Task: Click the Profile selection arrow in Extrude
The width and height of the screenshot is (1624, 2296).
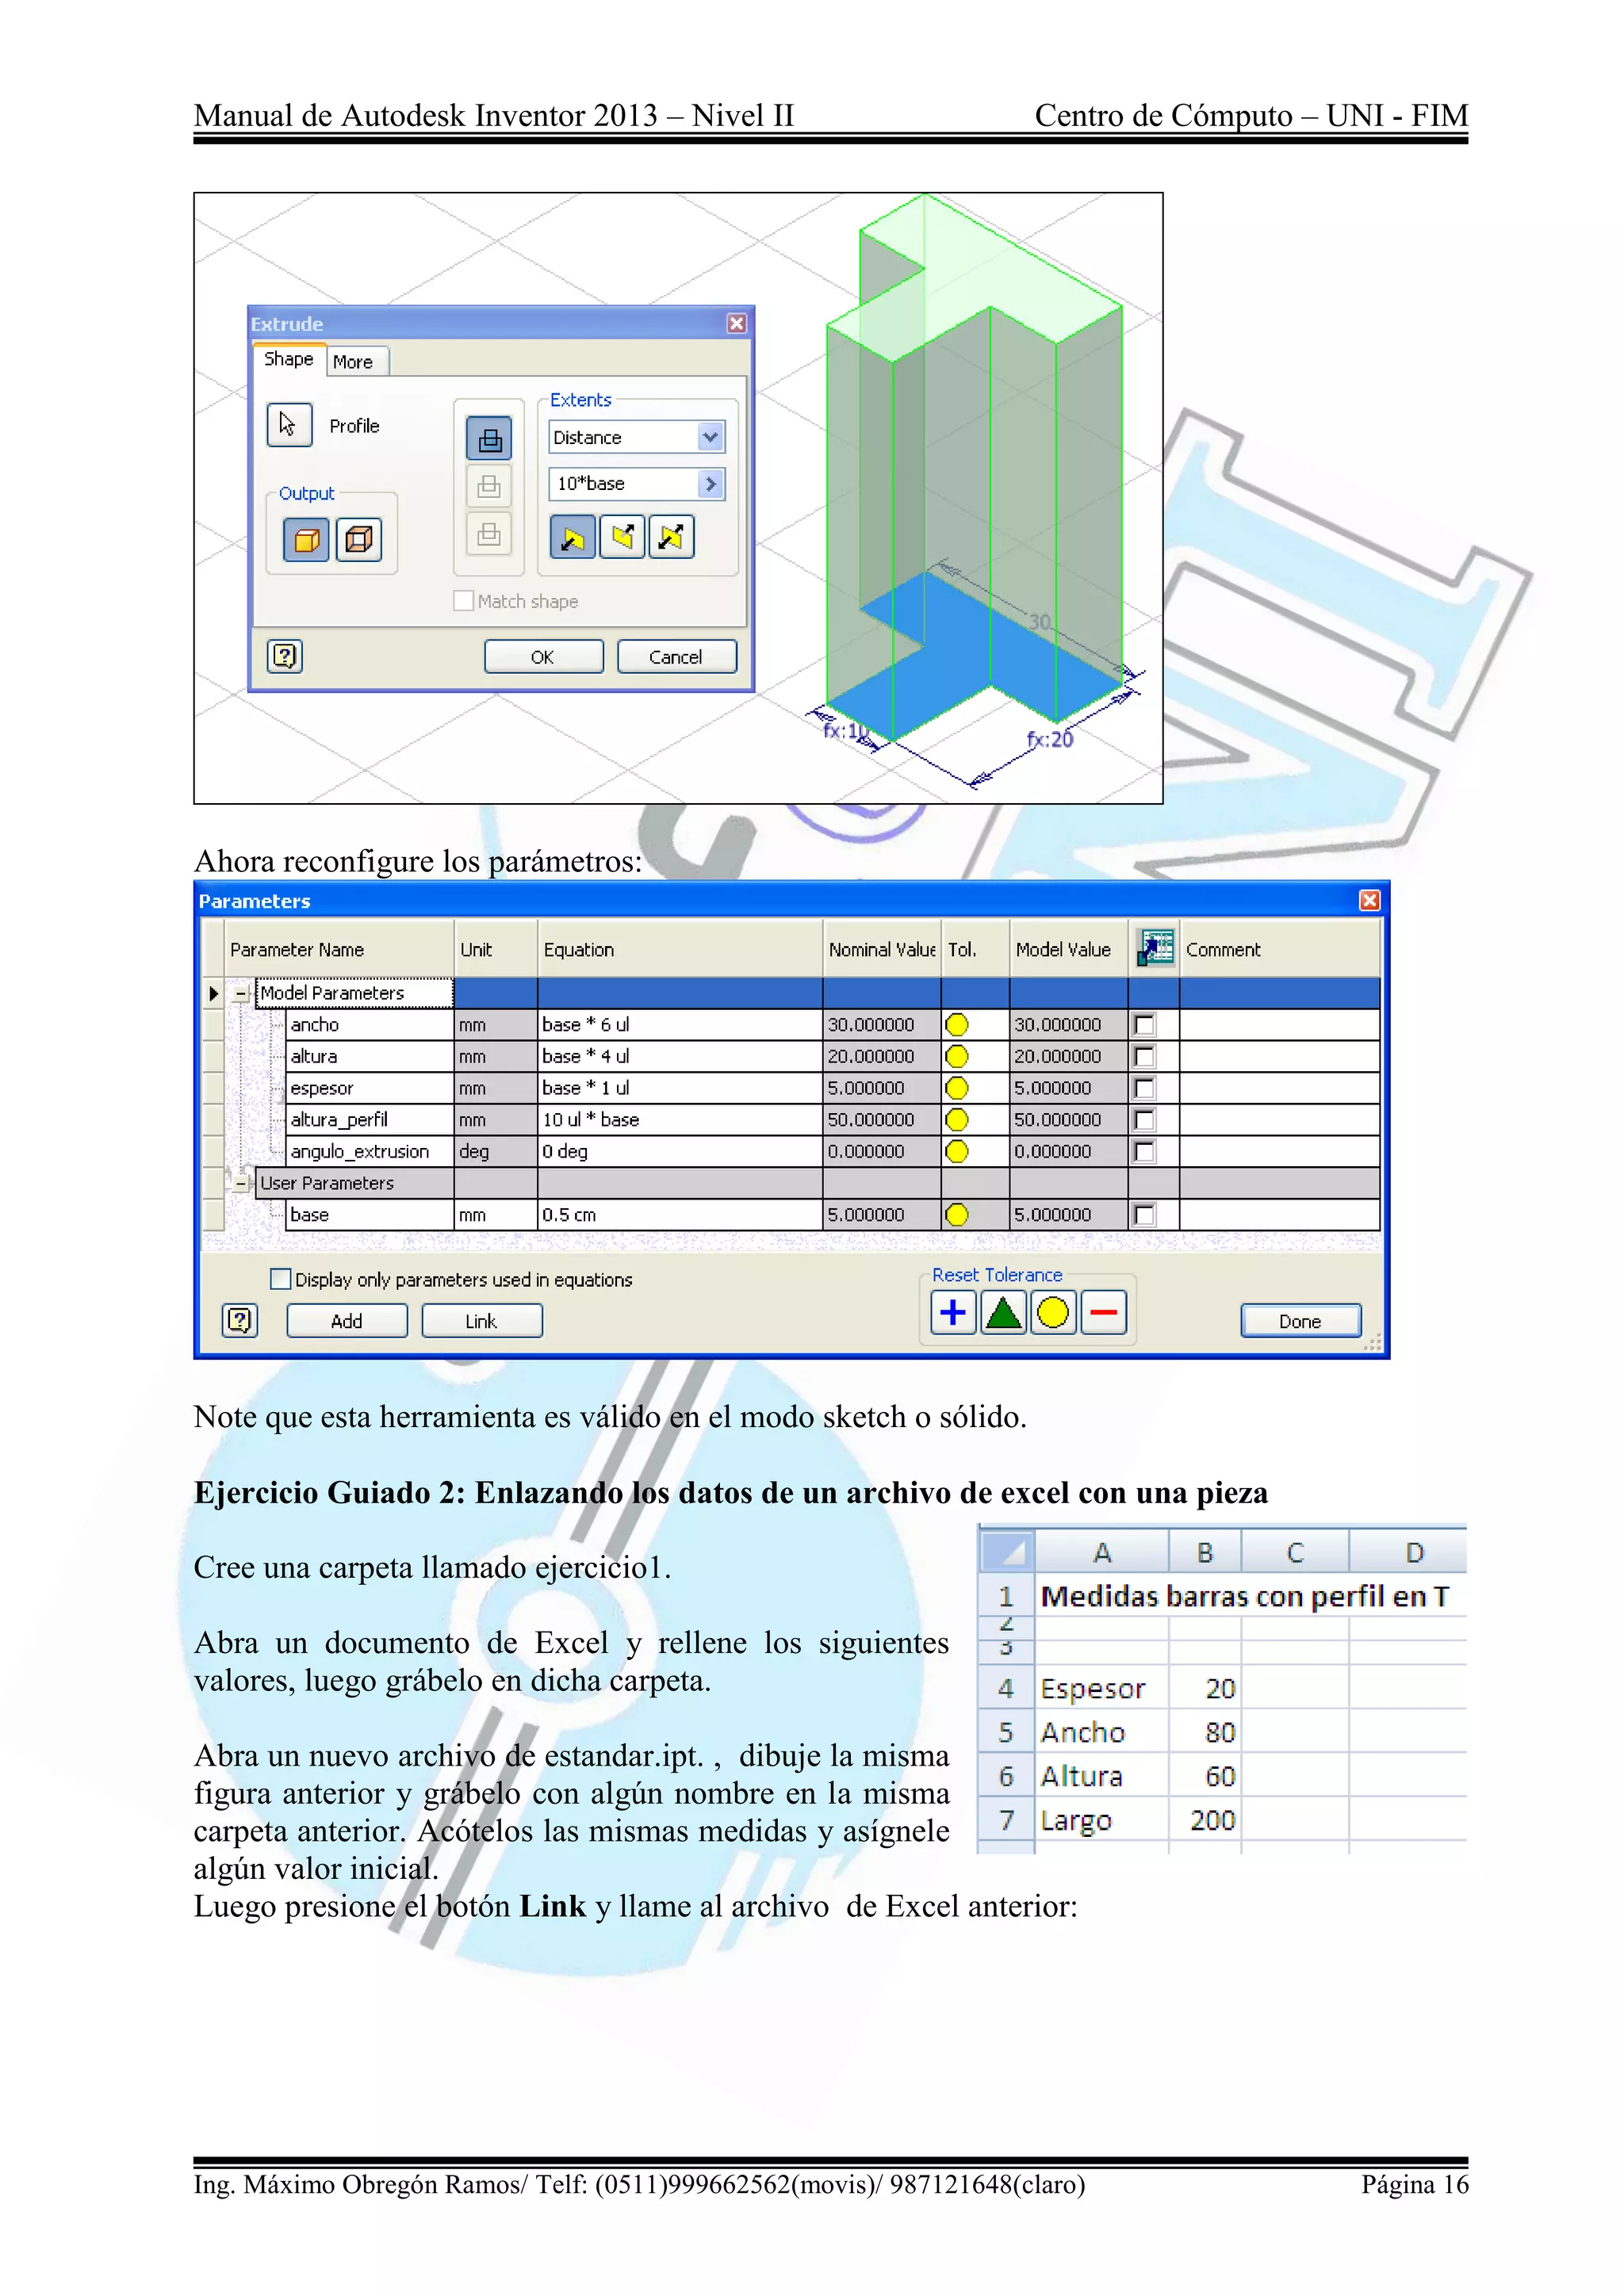Action: [x=289, y=425]
